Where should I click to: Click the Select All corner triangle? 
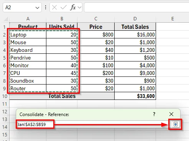tap(6, 19)
